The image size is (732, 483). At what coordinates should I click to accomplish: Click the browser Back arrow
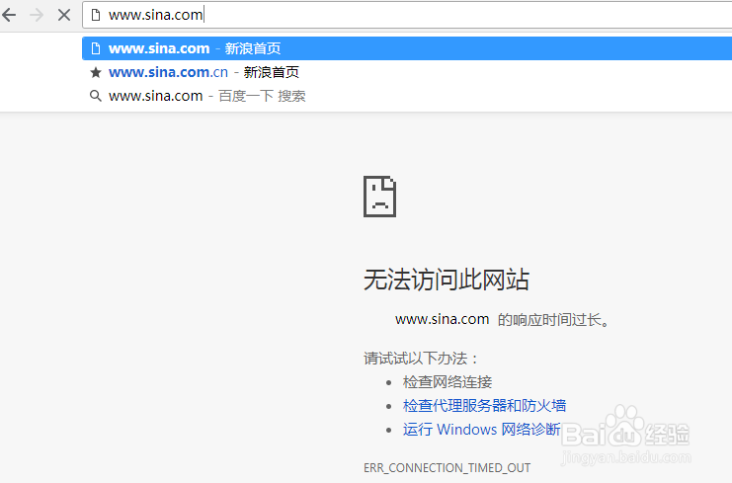(x=9, y=15)
